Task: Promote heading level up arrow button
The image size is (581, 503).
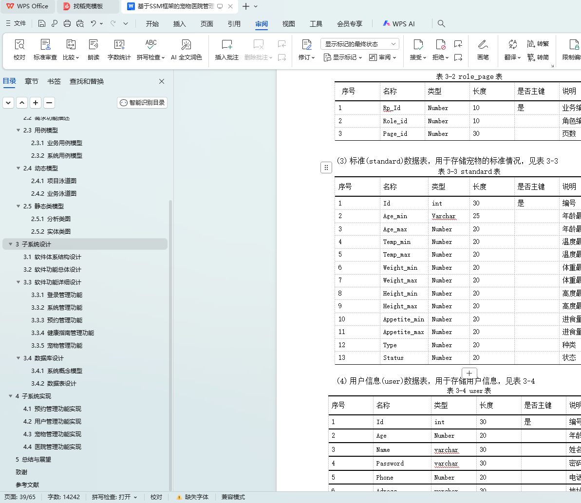Action: pos(22,103)
